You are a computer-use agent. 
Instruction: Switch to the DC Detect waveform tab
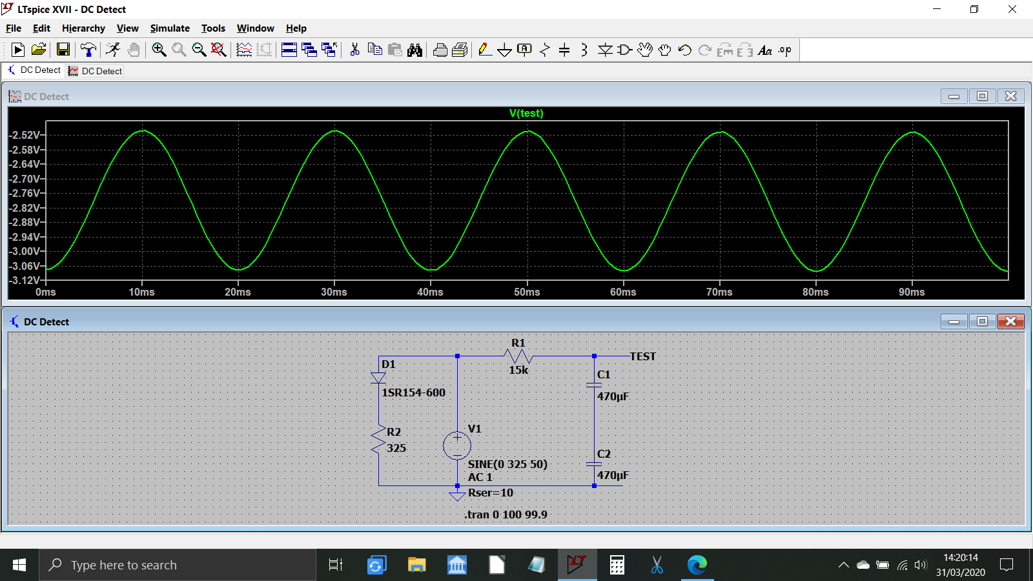tap(95, 71)
